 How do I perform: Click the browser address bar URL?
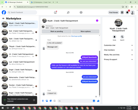coord(32,7)
